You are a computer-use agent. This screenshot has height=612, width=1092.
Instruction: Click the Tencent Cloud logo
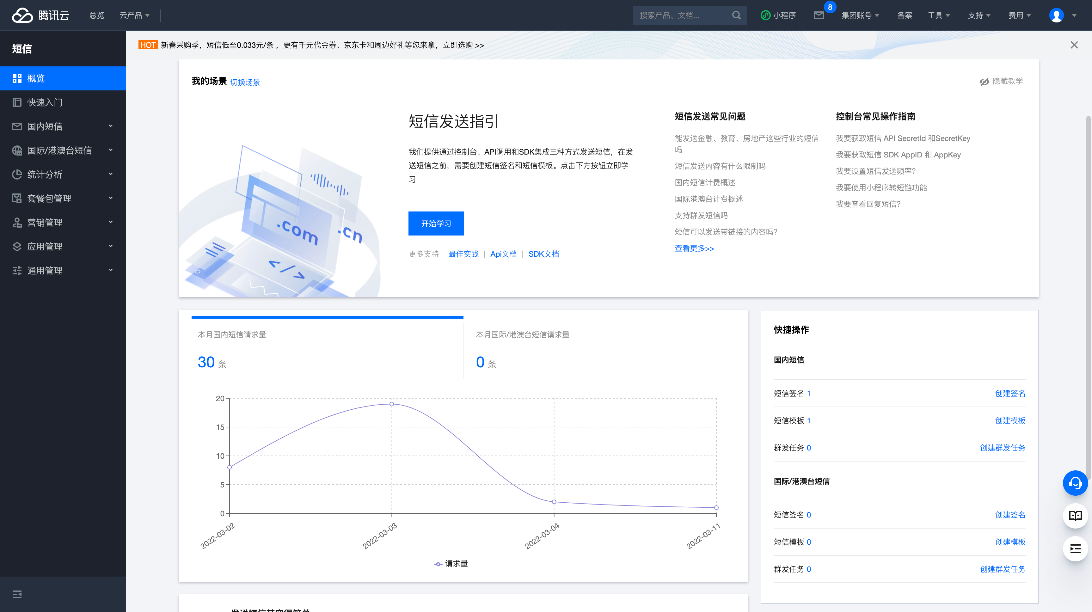40,15
